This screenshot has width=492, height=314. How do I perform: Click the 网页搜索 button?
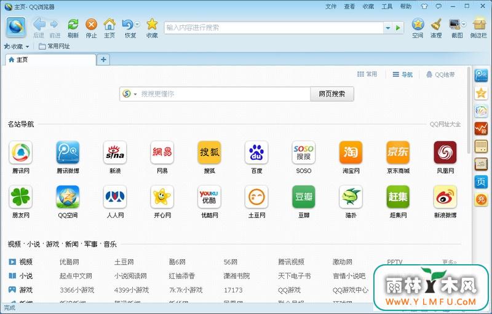point(332,93)
